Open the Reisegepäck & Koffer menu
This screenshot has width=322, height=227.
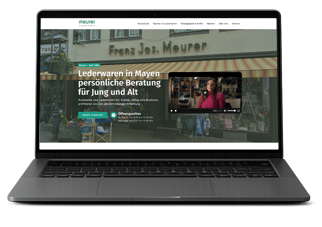[192, 23]
